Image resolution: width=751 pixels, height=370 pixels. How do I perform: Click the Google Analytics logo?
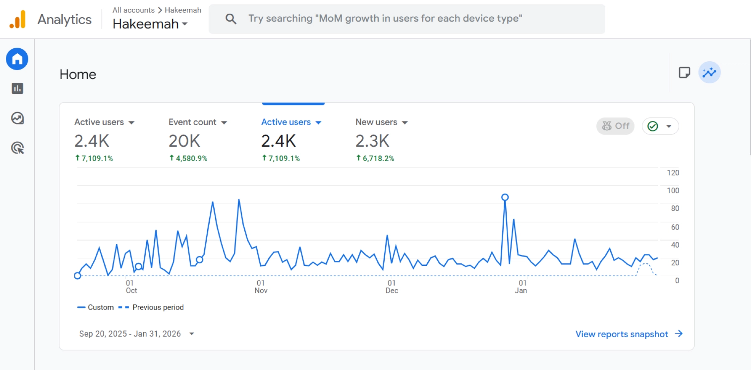pos(17,19)
